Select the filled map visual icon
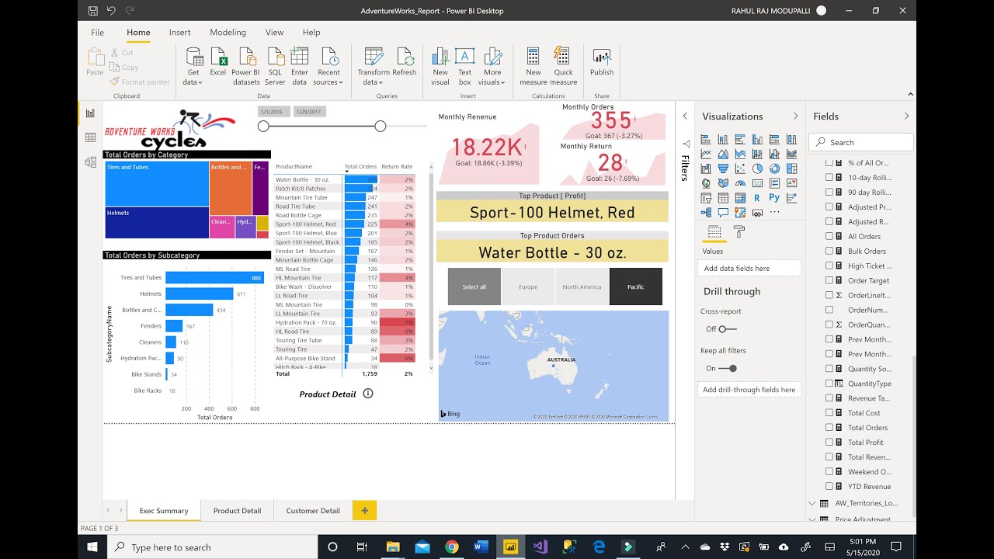 (723, 183)
